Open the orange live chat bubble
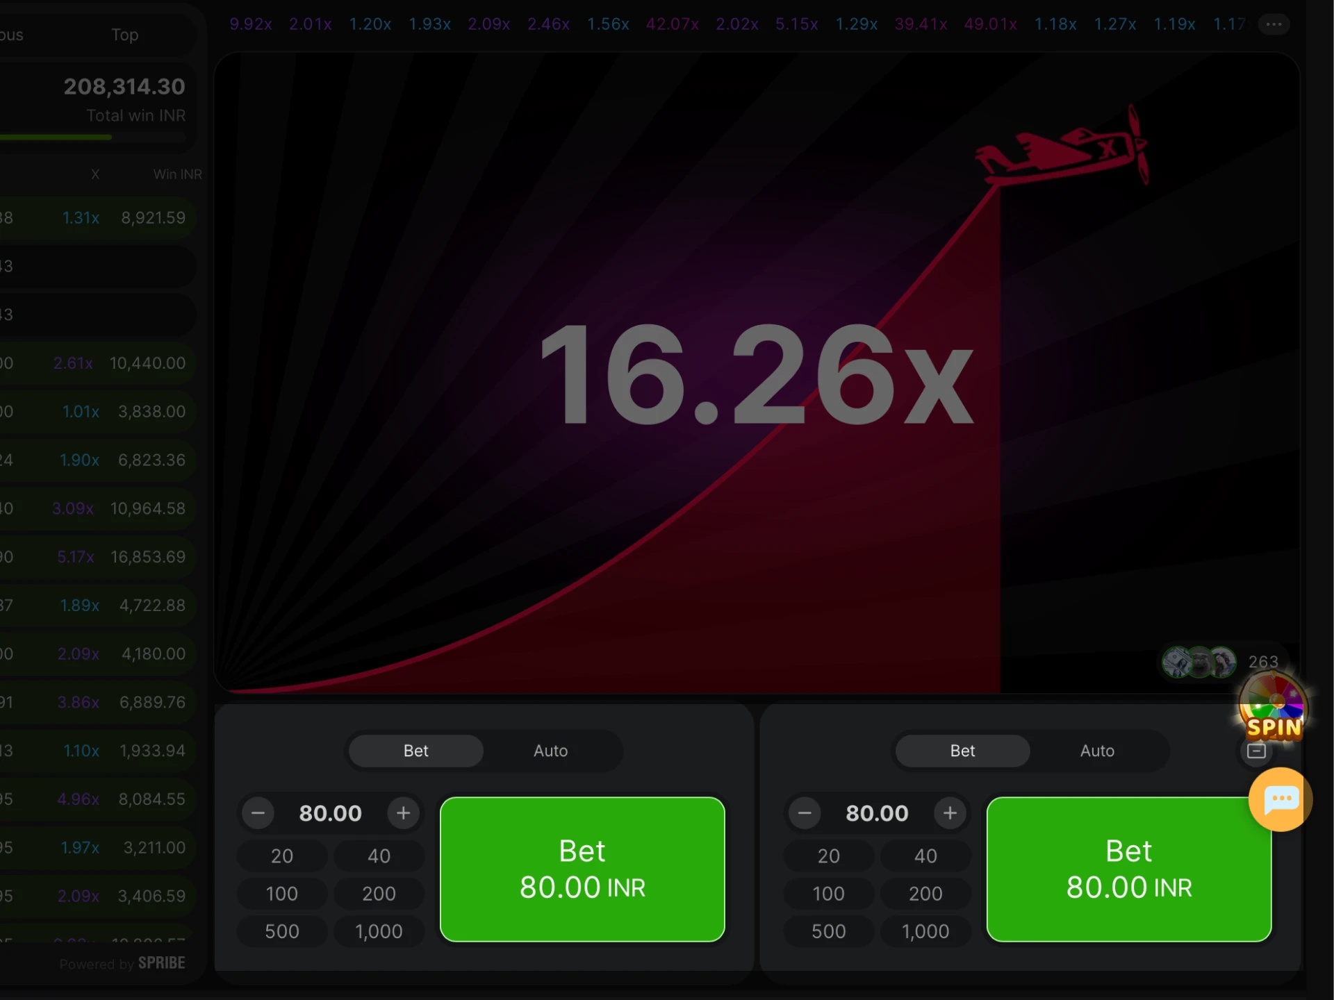 click(x=1280, y=799)
